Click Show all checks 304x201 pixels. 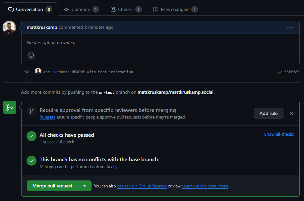click(x=279, y=134)
